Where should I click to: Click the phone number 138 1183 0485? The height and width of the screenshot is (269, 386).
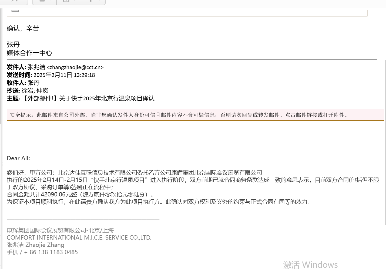pyautogui.click(x=54, y=252)
